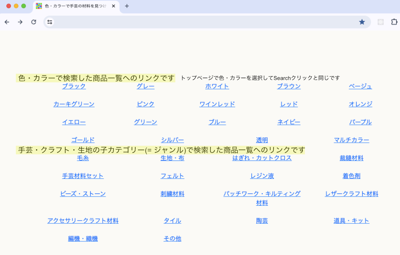This screenshot has height=255, width=400.
Task: Go back with the browser back arrow
Action: (7, 22)
